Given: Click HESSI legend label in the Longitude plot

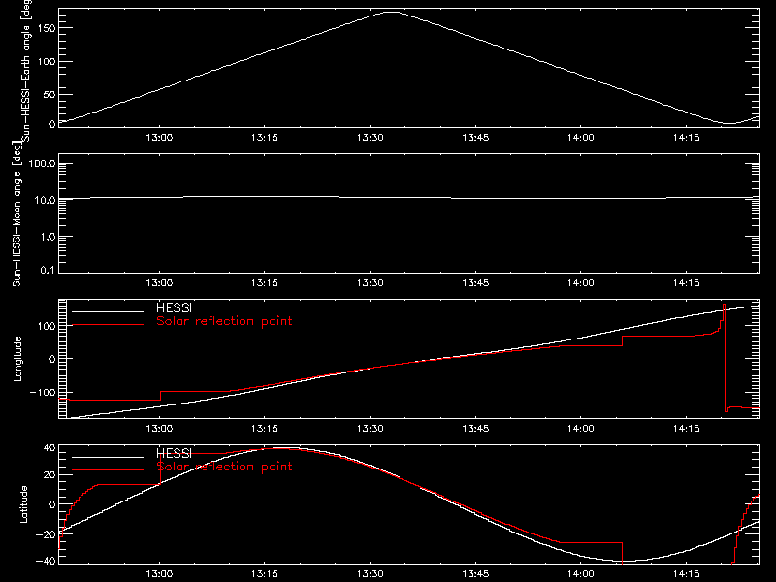Looking at the screenshot, I should tap(174, 307).
